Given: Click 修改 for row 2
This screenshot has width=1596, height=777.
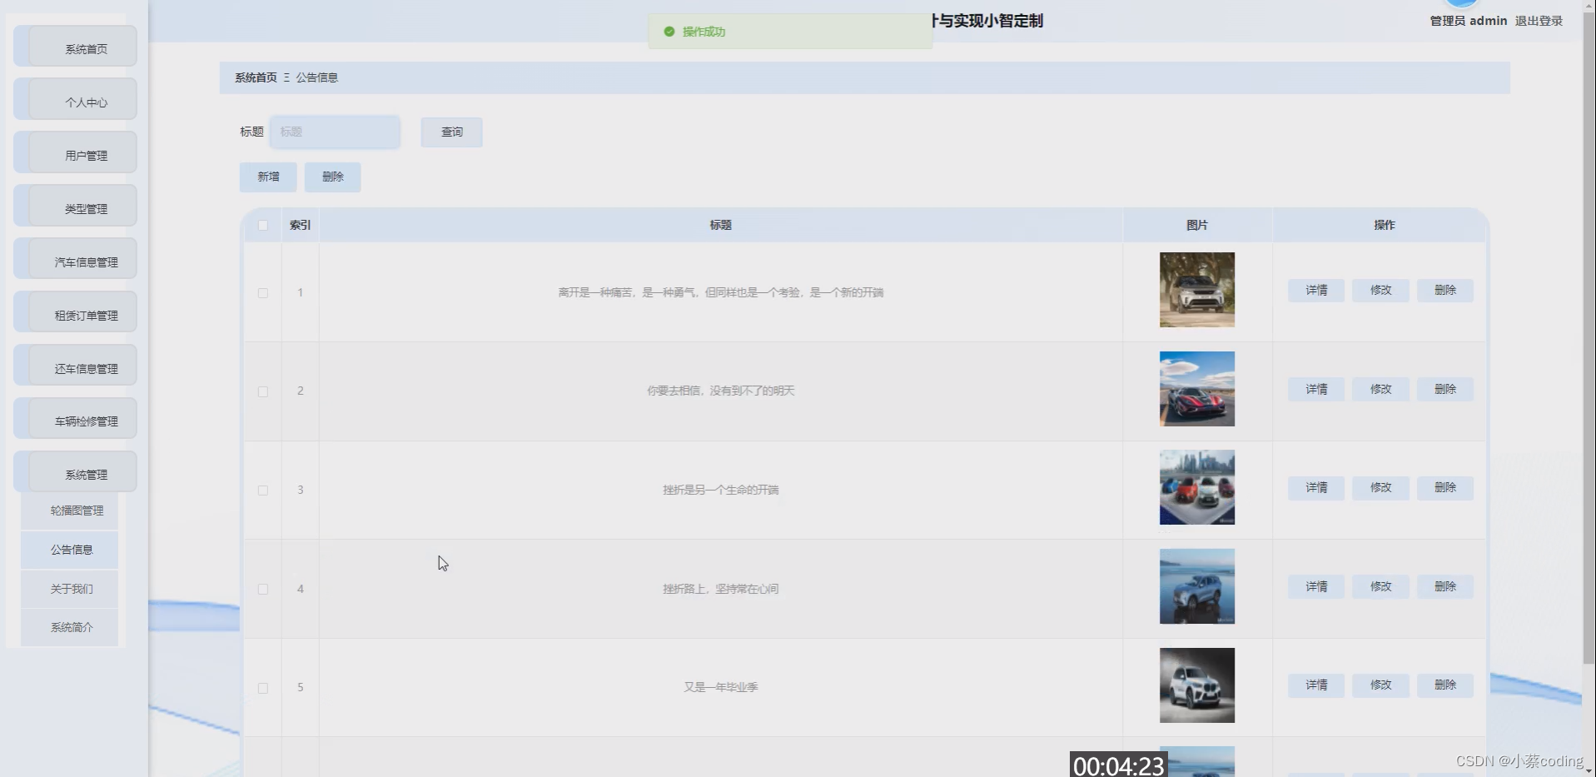Looking at the screenshot, I should 1381,389.
